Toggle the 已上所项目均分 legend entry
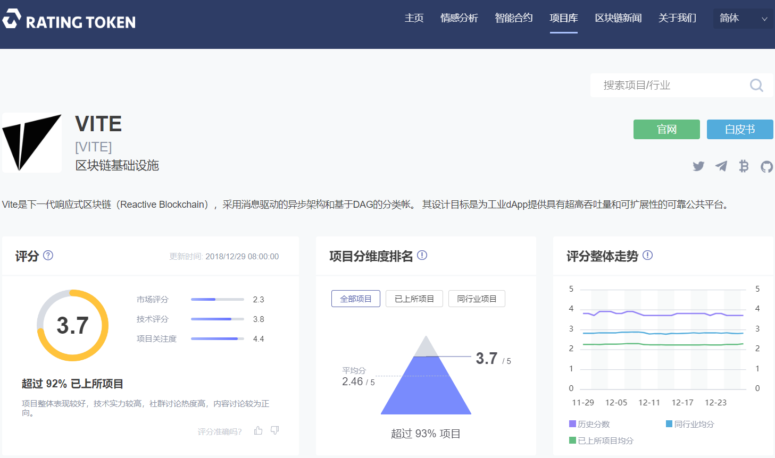This screenshot has height=458, width=775. click(x=601, y=440)
